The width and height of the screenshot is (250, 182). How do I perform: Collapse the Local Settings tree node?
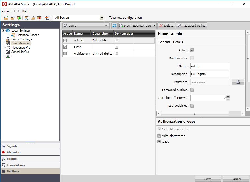click(3, 30)
